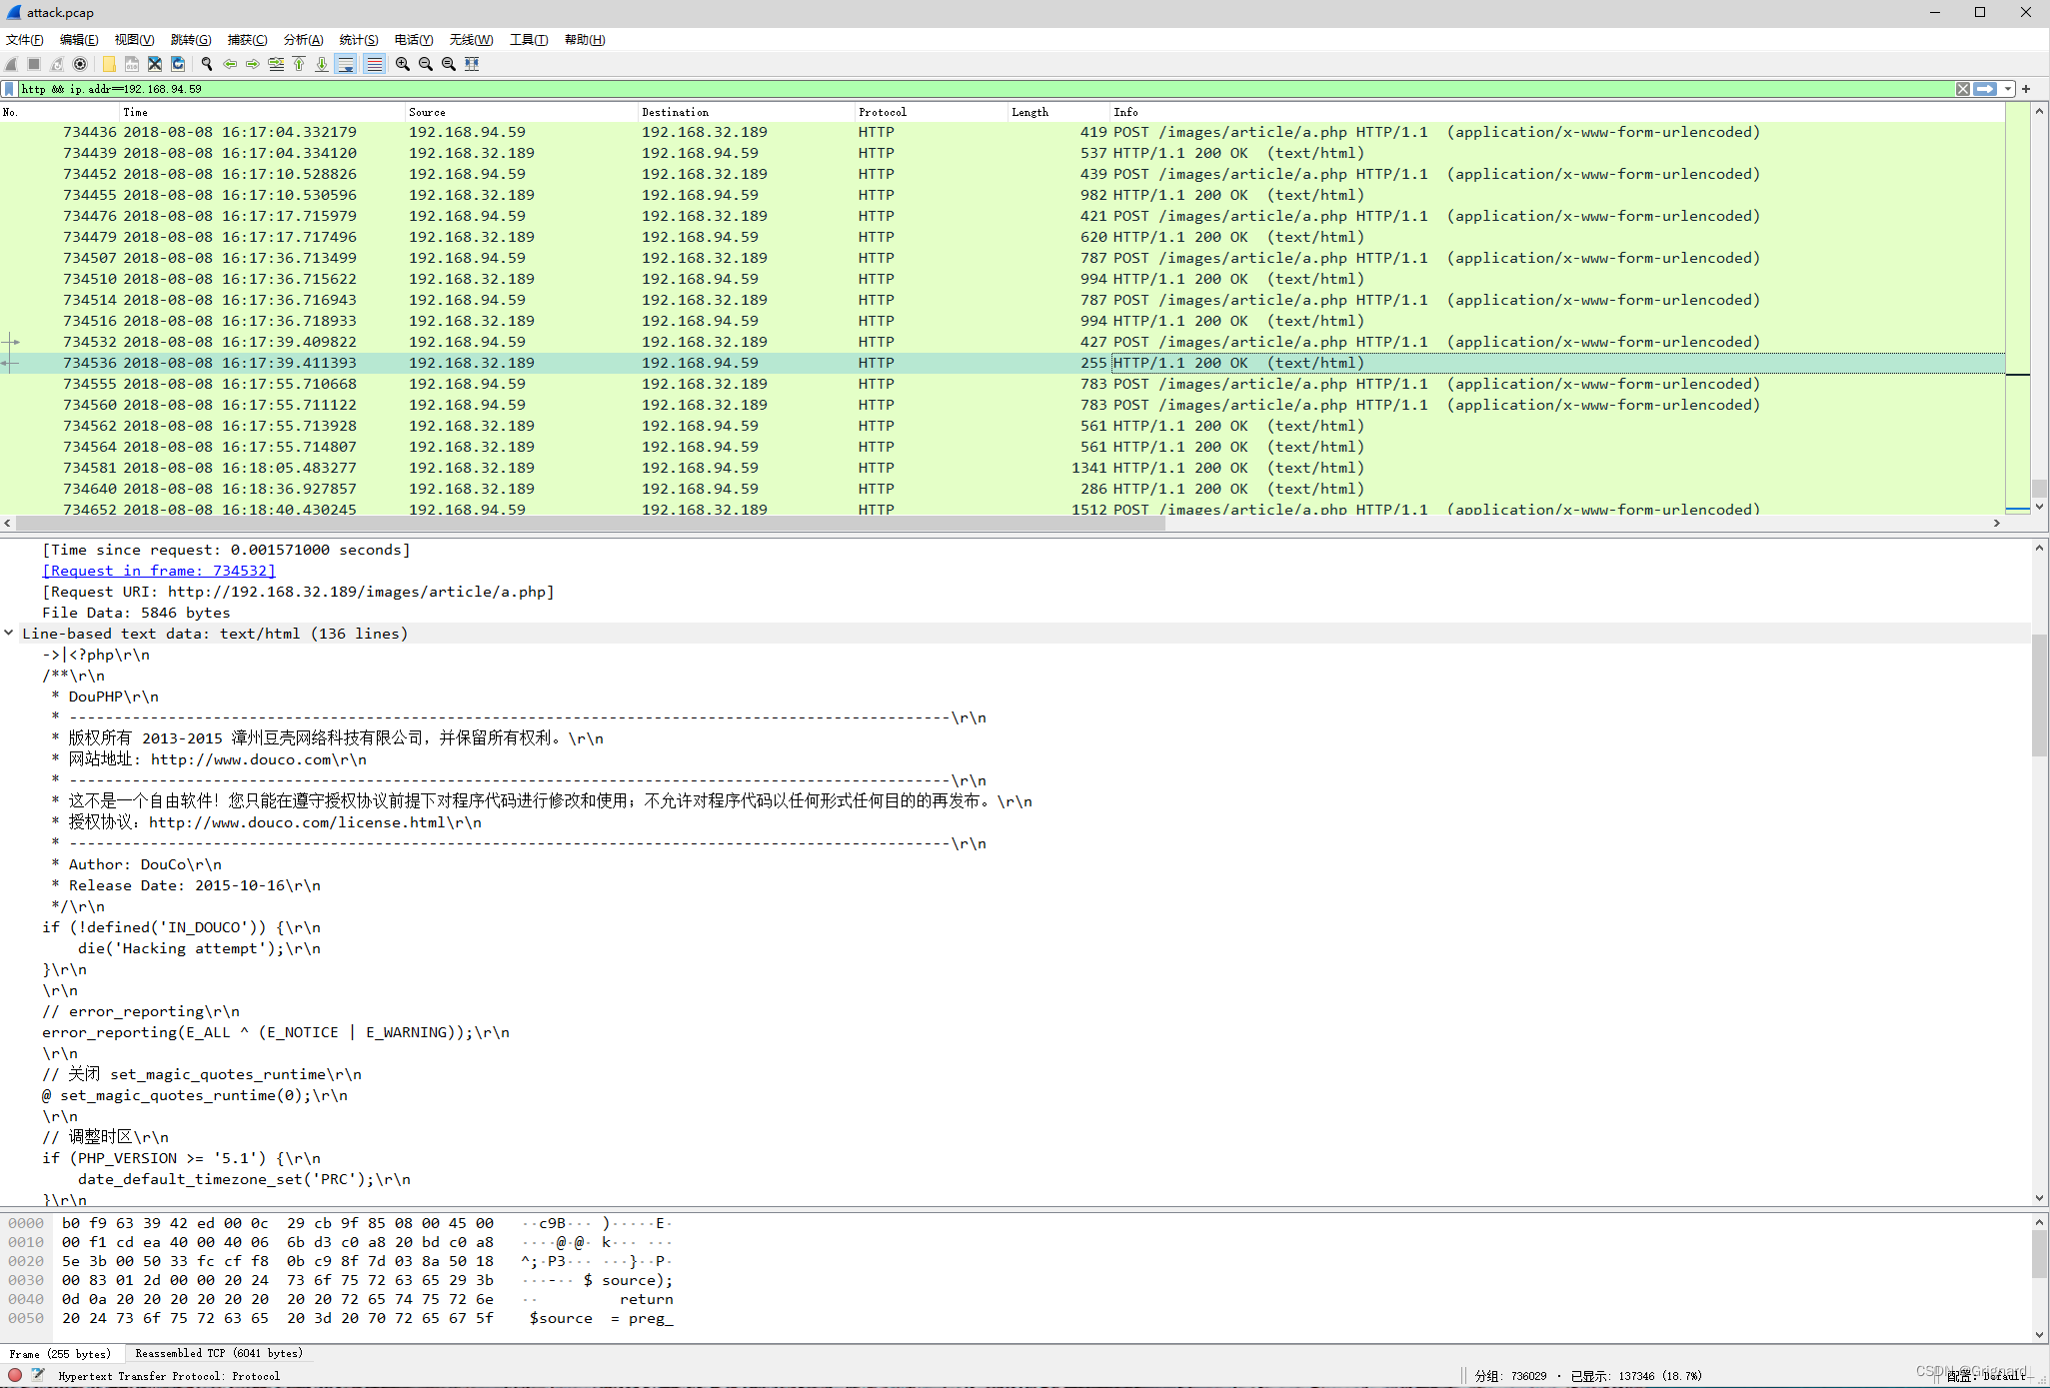Reload the capture file icon
2050x1388 pixels.
tap(178, 64)
